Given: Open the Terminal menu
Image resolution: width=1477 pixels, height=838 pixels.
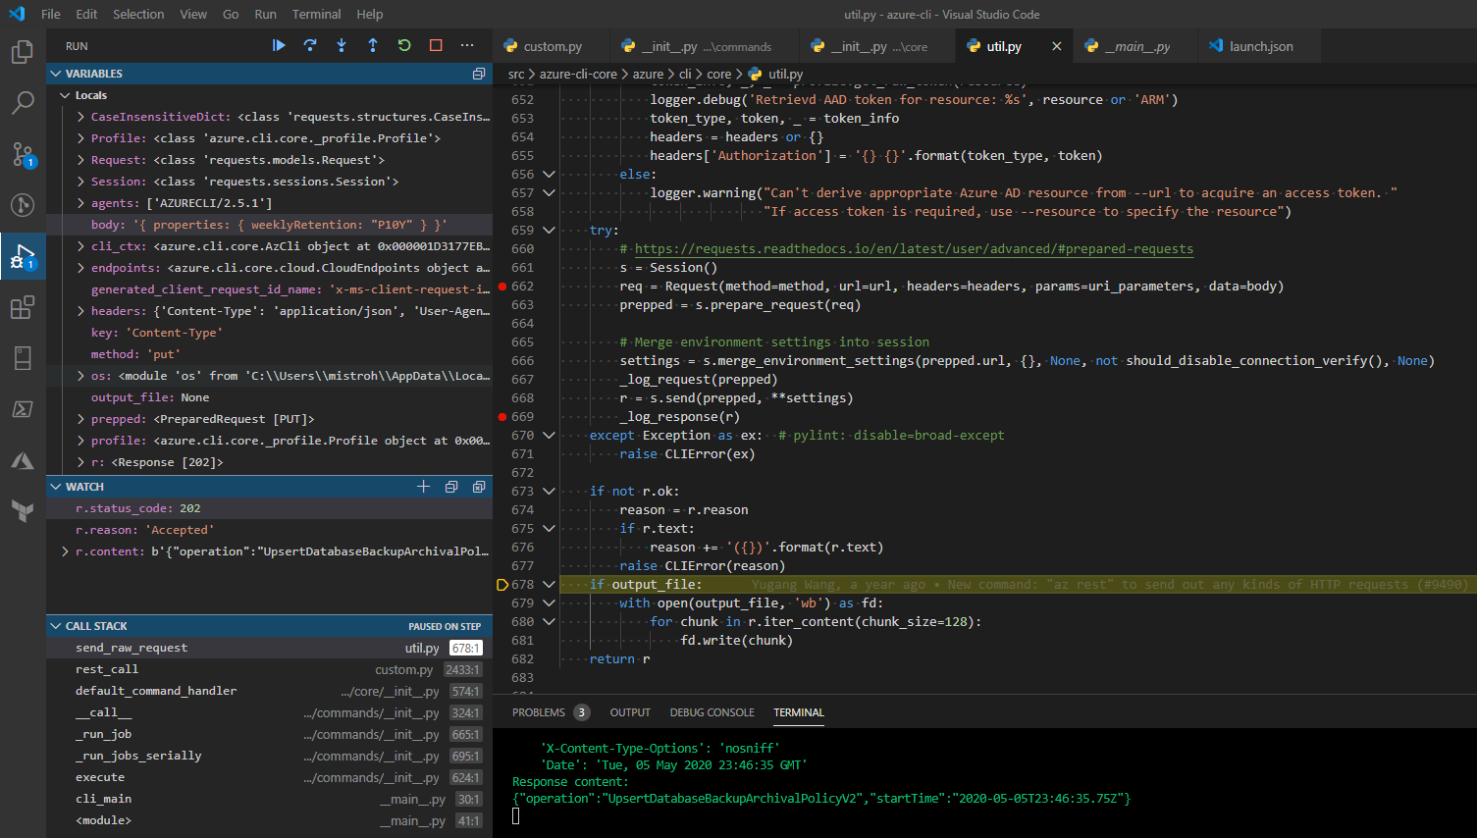Looking at the screenshot, I should (316, 14).
